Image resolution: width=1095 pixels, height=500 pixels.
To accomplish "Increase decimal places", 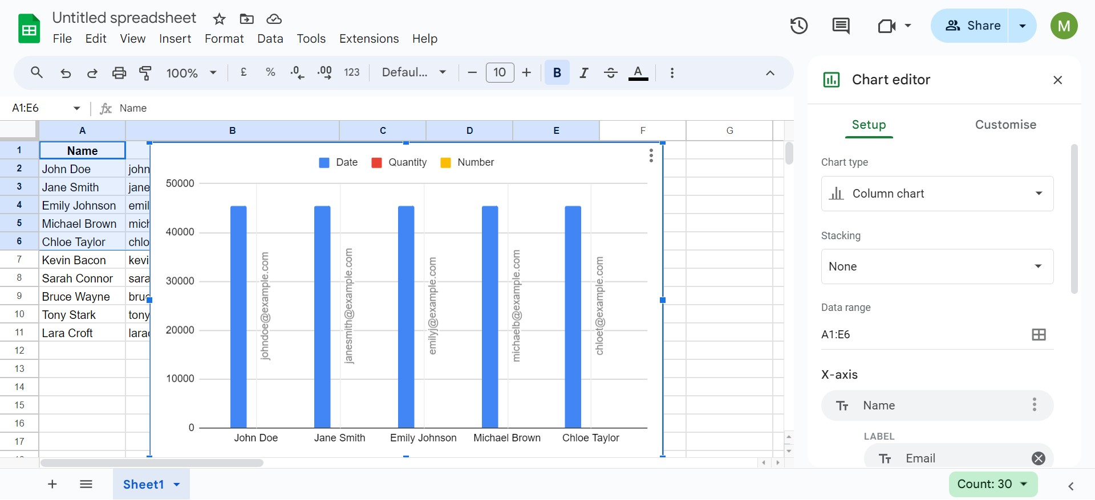I will pos(325,72).
